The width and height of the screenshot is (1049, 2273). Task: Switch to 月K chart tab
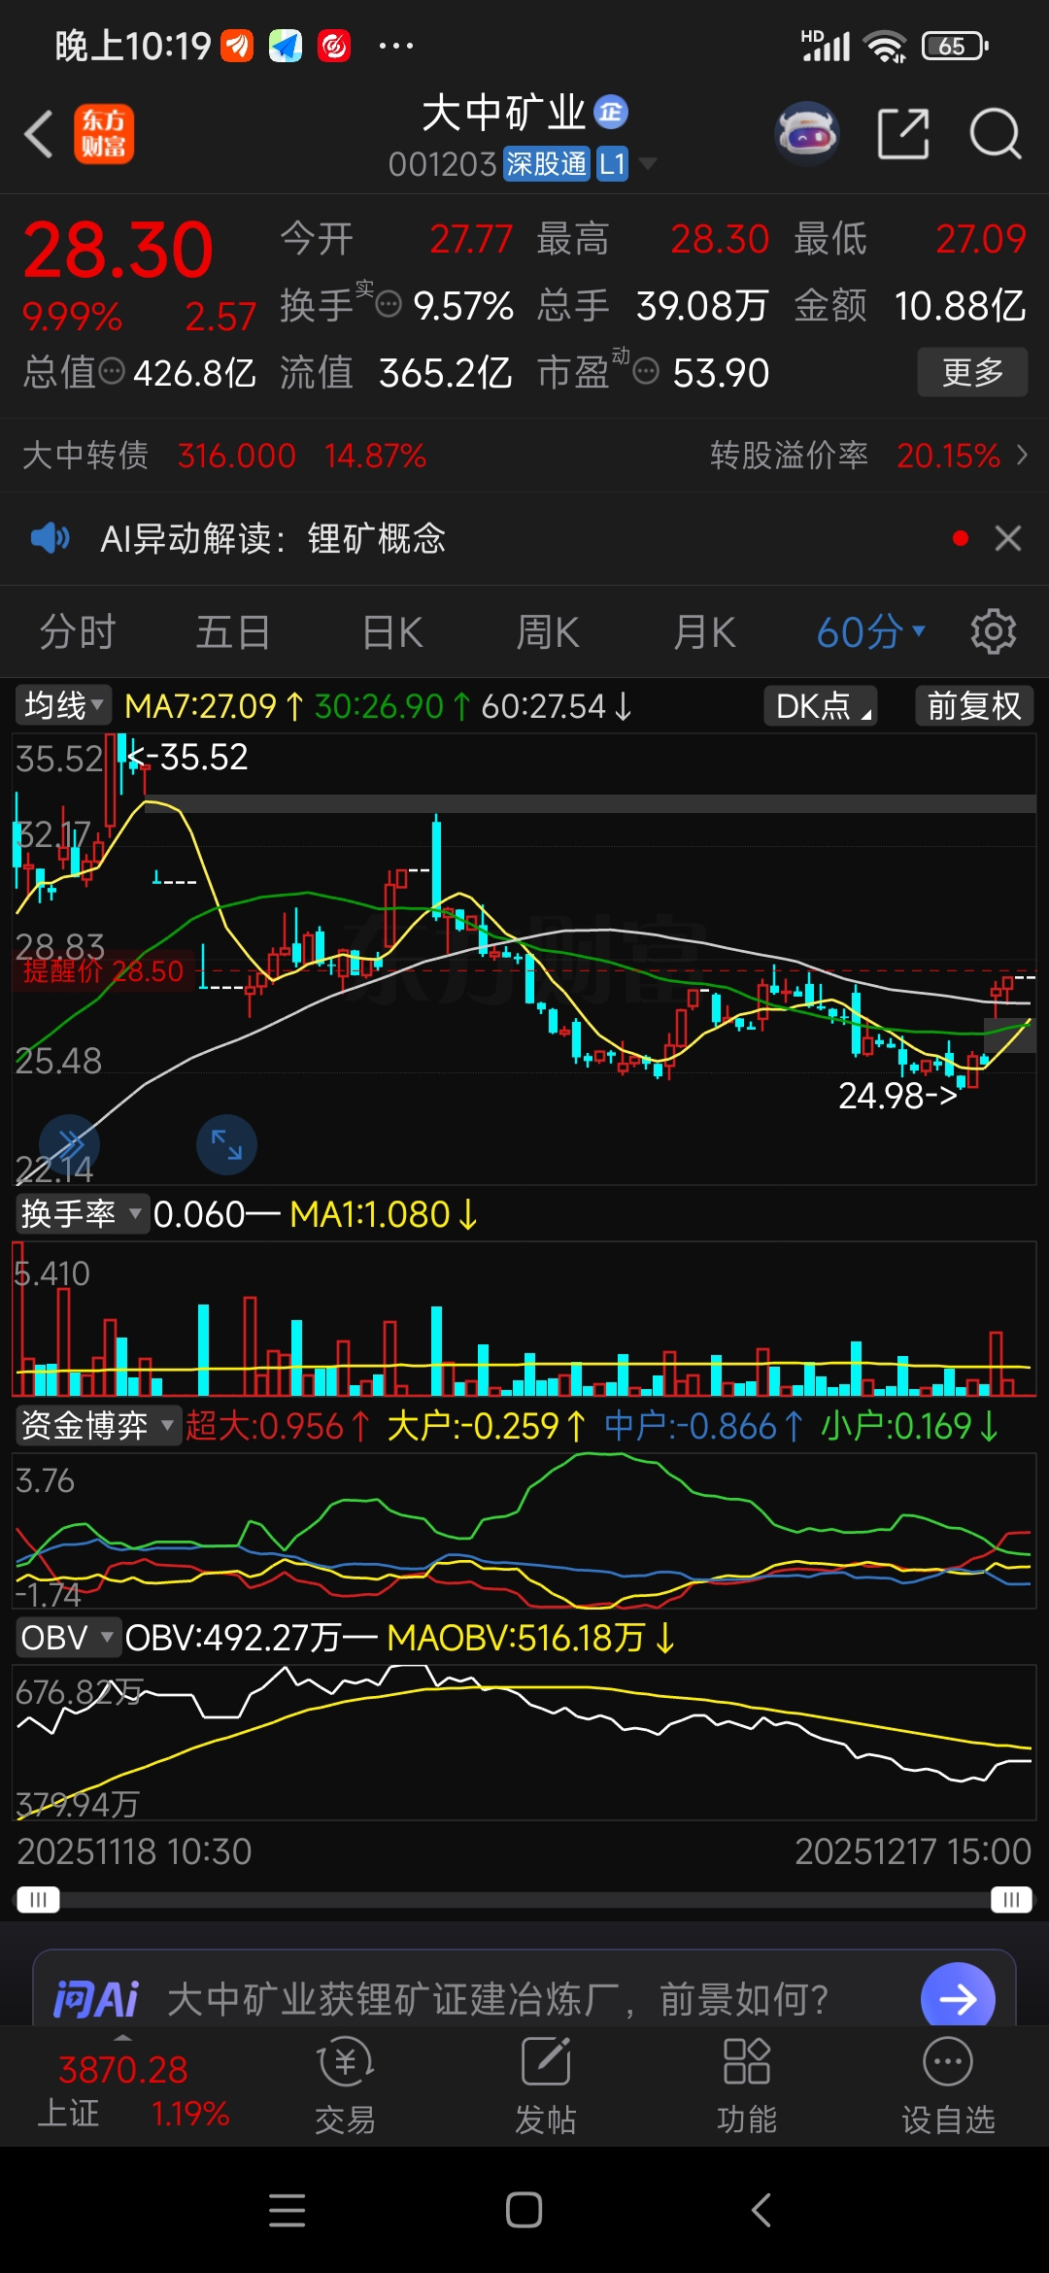coord(705,632)
